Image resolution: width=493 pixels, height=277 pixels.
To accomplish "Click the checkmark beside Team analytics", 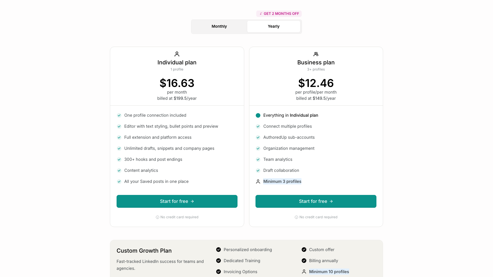I will [258, 160].
